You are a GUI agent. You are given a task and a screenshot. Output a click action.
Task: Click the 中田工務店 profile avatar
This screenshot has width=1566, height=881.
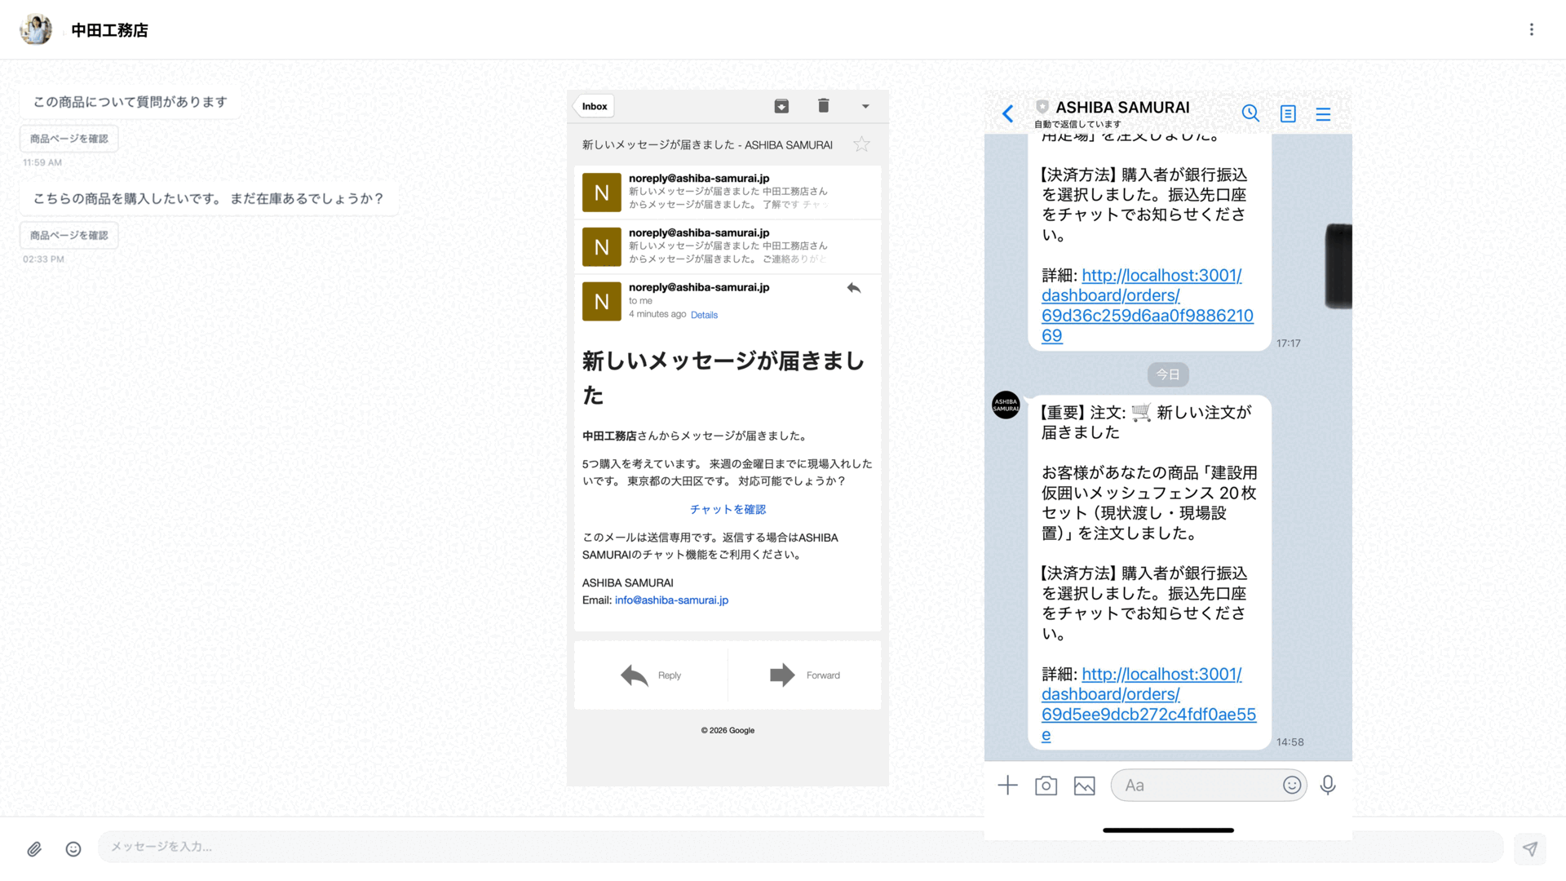click(36, 29)
